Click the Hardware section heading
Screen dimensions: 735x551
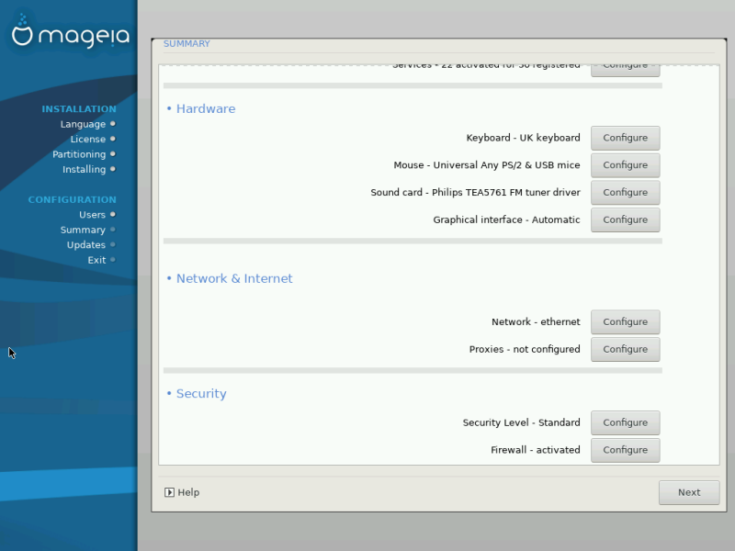click(x=205, y=108)
